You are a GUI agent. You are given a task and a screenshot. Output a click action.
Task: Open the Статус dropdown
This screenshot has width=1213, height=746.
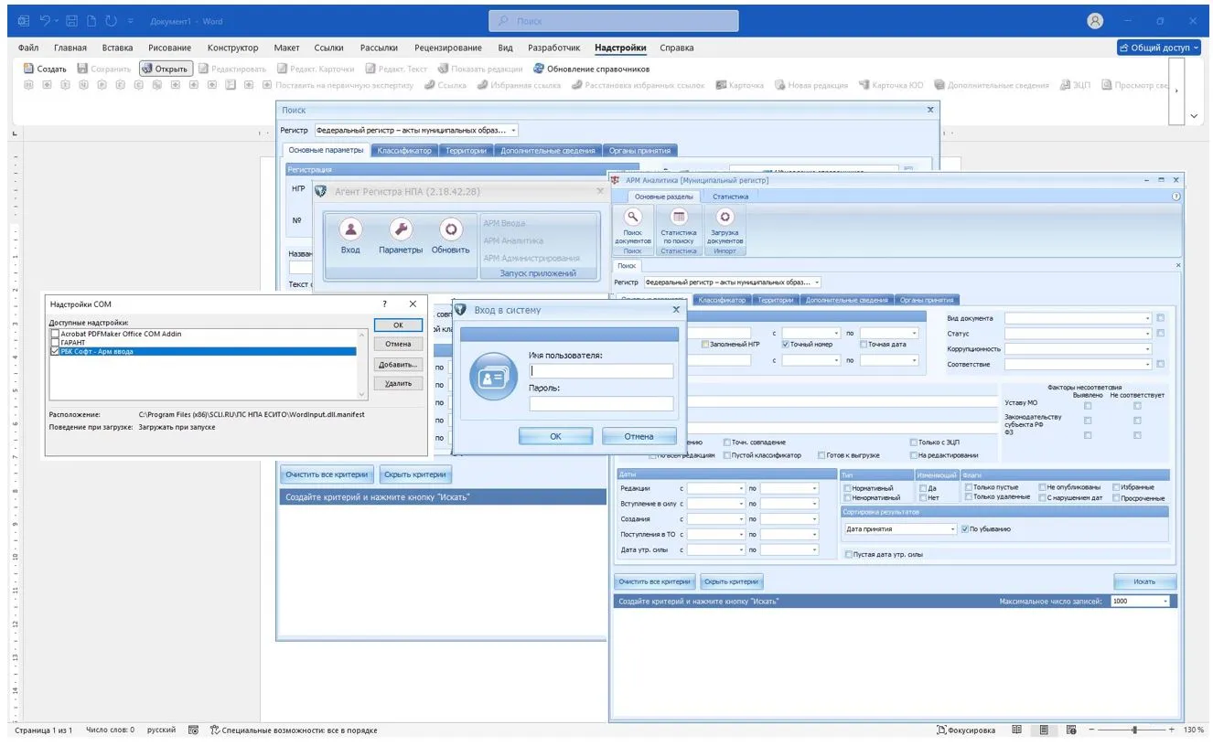1147,334
